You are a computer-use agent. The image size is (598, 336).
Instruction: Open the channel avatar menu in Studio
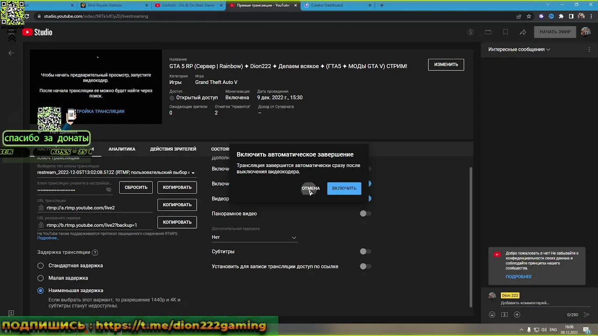pos(585,32)
